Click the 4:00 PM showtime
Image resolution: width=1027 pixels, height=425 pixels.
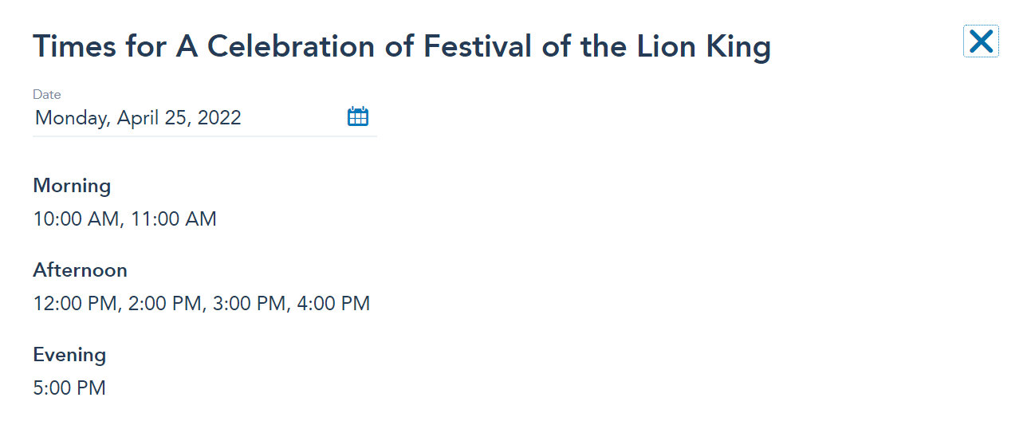point(333,304)
